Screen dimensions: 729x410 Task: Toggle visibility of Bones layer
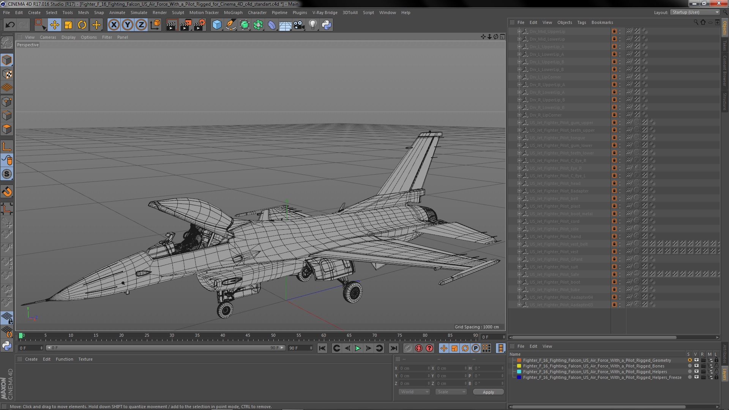(x=696, y=366)
